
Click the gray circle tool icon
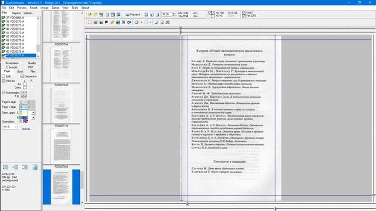136,22
